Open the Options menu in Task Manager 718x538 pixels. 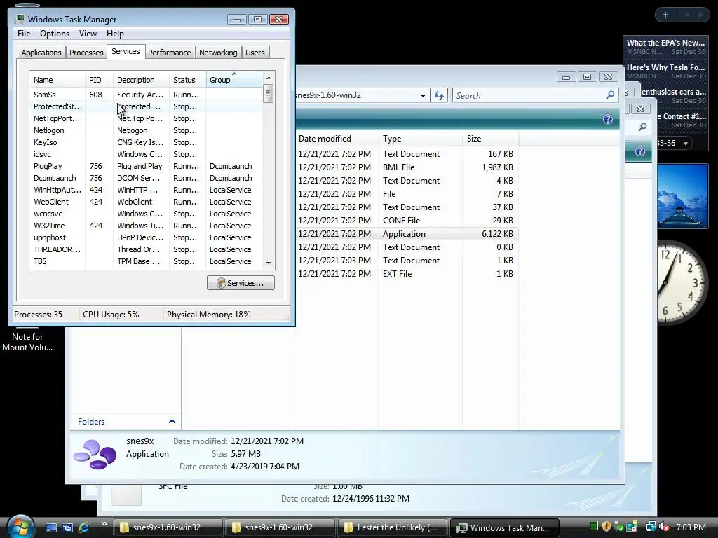55,34
